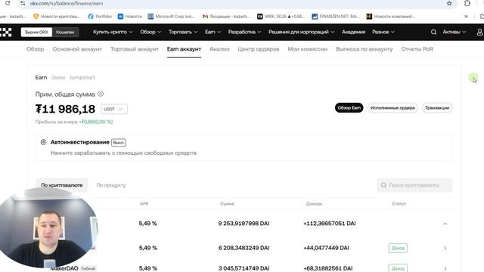Click Транзакции button
Viewport: 484px width, 272px height.
click(437, 108)
